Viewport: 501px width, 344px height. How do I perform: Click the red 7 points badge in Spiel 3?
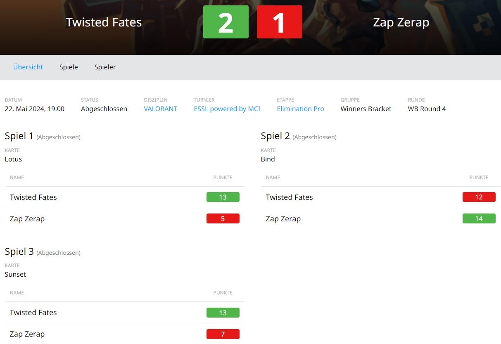(223, 334)
